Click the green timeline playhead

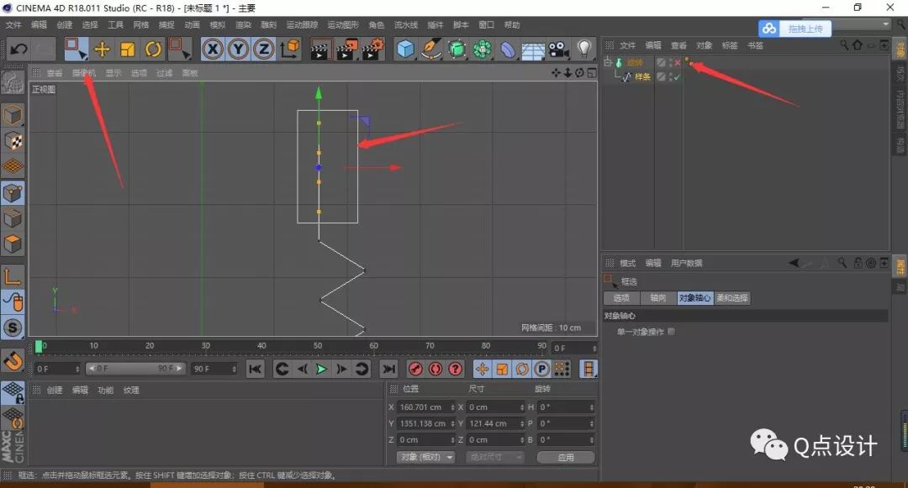tap(40, 344)
